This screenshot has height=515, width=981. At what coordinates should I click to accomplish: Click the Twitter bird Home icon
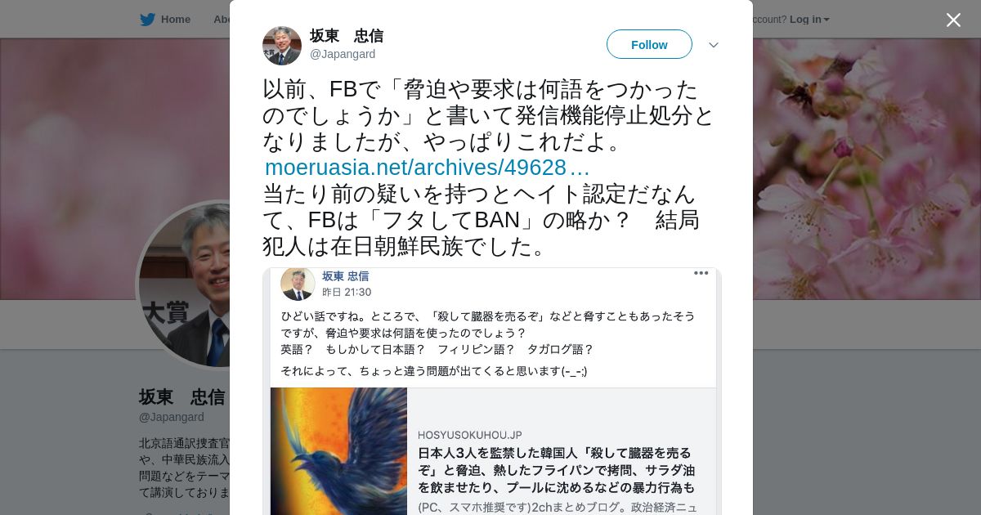(x=147, y=19)
